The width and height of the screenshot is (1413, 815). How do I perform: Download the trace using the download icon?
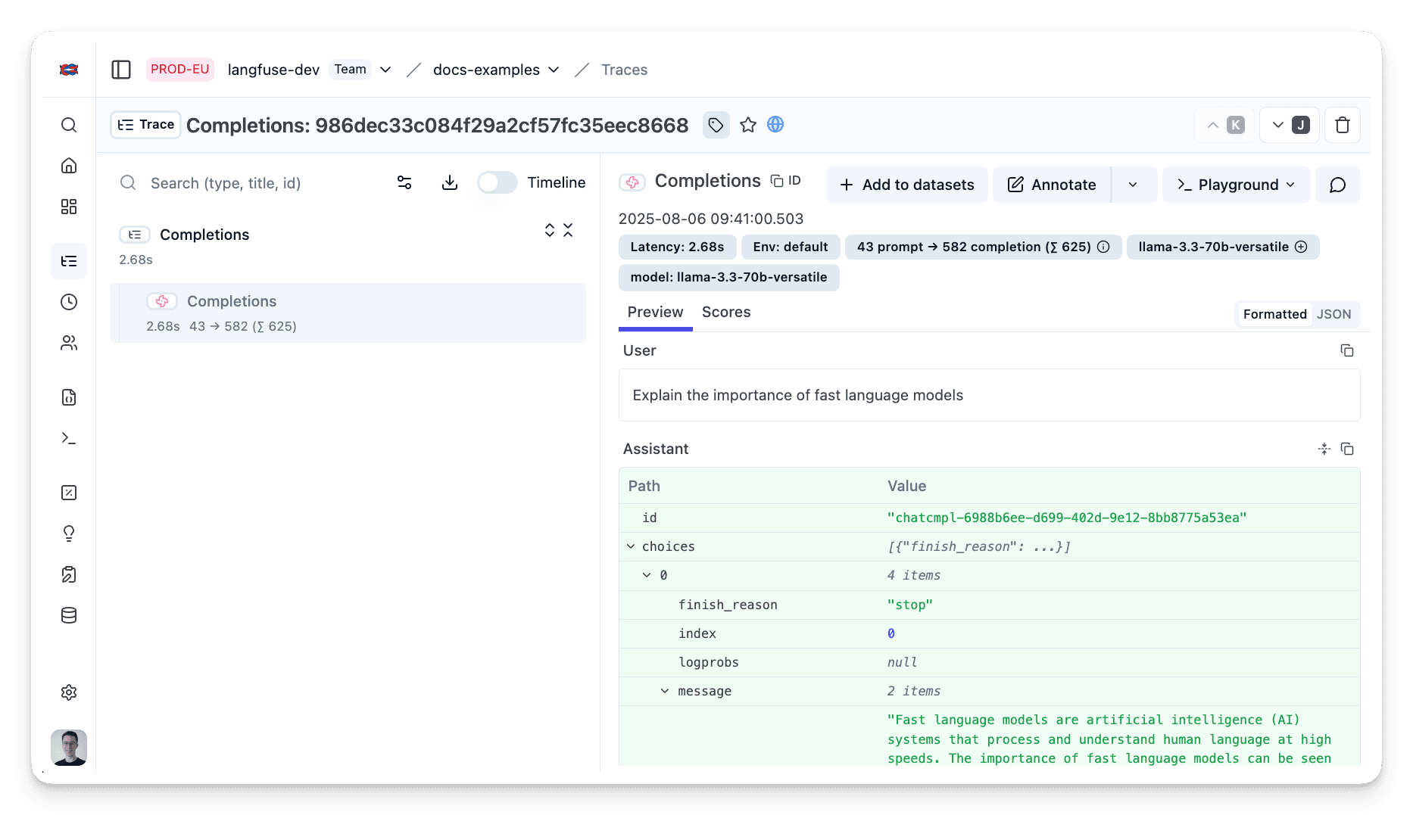tap(450, 182)
